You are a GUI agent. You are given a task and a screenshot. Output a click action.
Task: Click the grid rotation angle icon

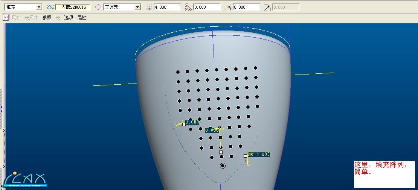coord(228,7)
